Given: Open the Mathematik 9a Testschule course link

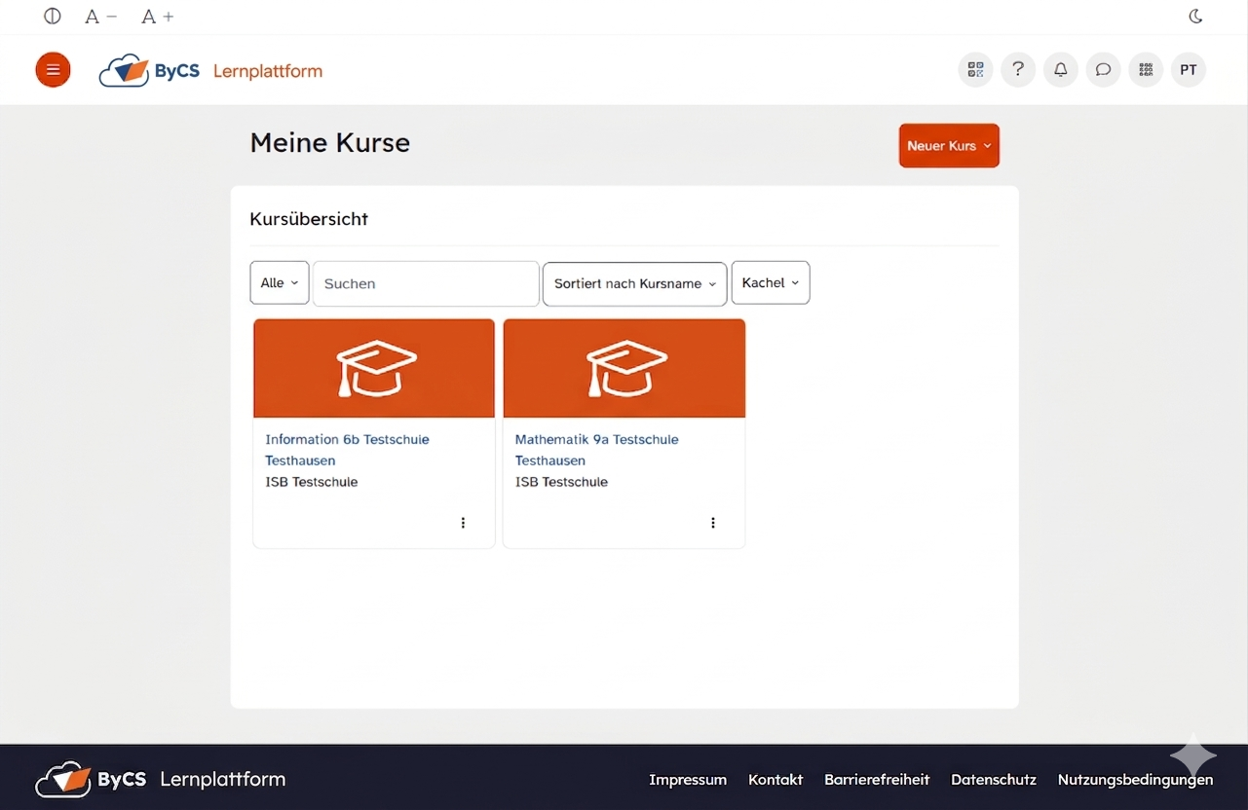Looking at the screenshot, I should [596, 440].
